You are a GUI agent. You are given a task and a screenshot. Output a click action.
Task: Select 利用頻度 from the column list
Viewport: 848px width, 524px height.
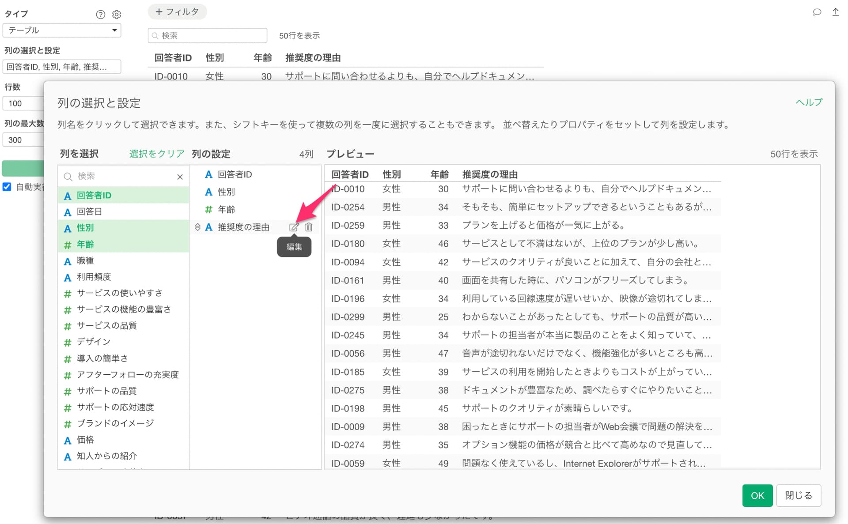tap(94, 277)
